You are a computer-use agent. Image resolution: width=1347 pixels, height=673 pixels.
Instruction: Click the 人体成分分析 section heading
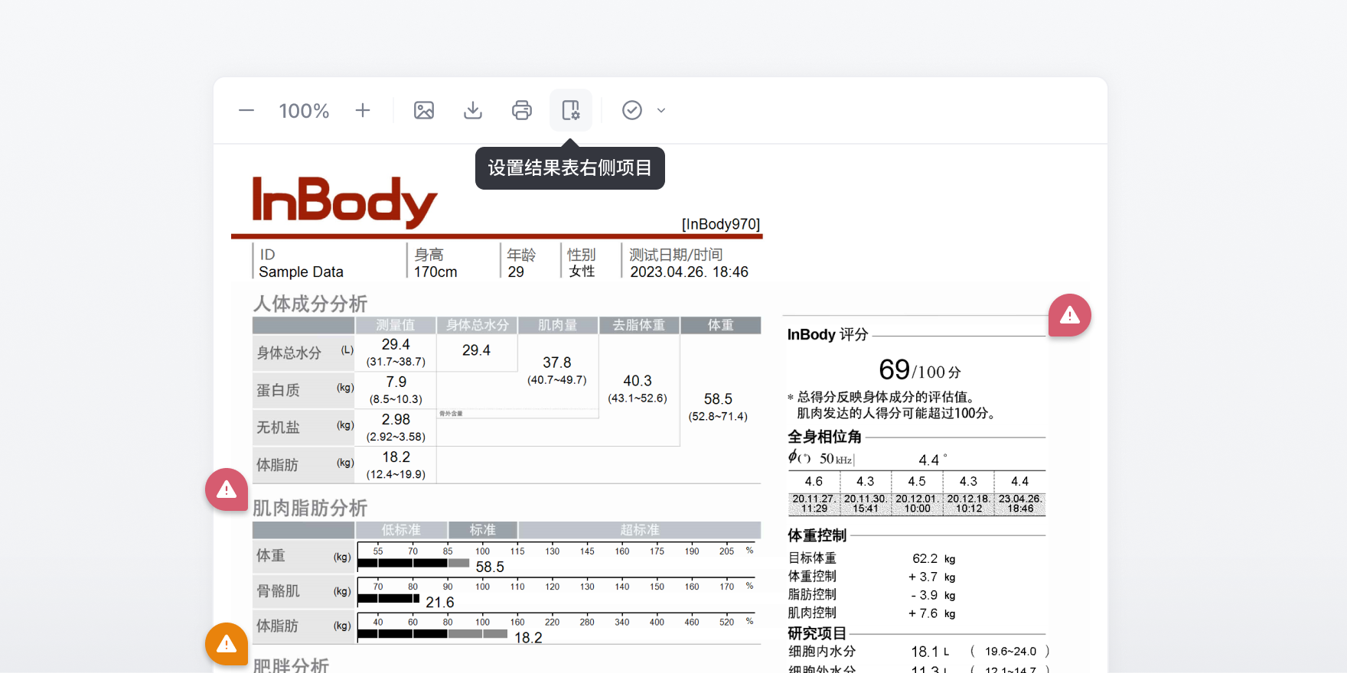click(x=311, y=304)
